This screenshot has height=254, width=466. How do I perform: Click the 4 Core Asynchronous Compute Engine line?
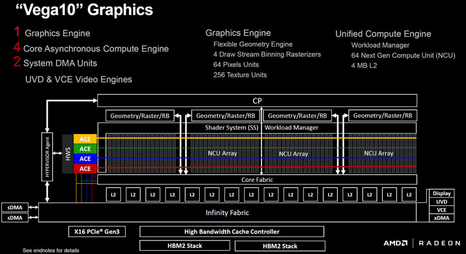click(91, 48)
